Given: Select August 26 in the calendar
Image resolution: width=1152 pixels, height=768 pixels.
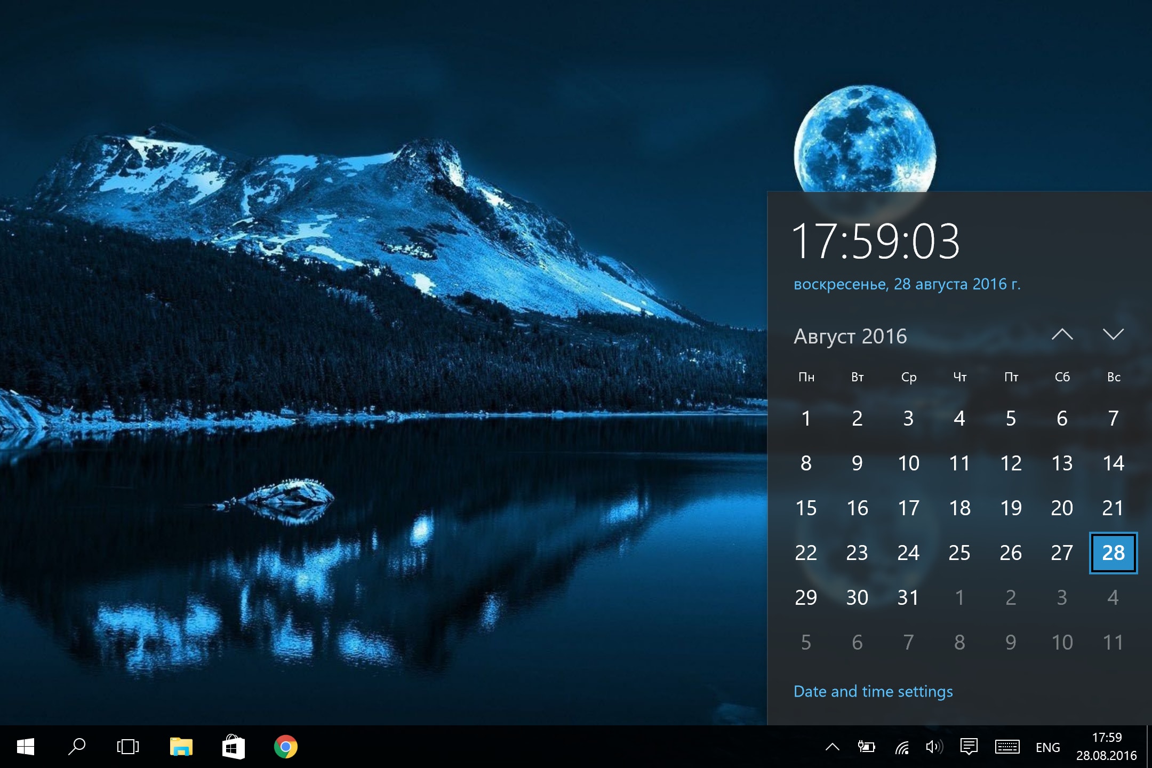Looking at the screenshot, I should (1011, 553).
